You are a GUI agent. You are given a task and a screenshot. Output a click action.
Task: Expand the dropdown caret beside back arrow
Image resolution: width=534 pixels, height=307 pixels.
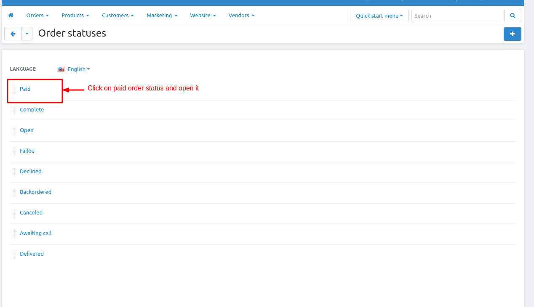pyautogui.click(x=27, y=34)
